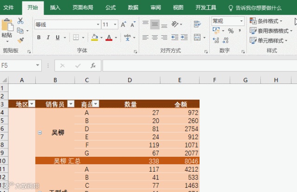Viewport: 297px width, 192px height.
Task: Click the Paste clipboard icon
Action: point(7,25)
